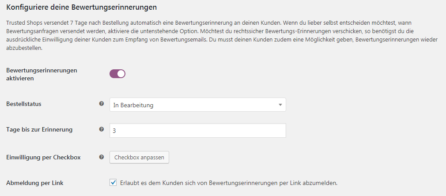Click the number 3 in the days field
Screen dimensions: 446x196
(114, 131)
